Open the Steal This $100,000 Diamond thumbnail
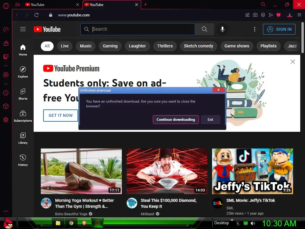 [x=167, y=171]
